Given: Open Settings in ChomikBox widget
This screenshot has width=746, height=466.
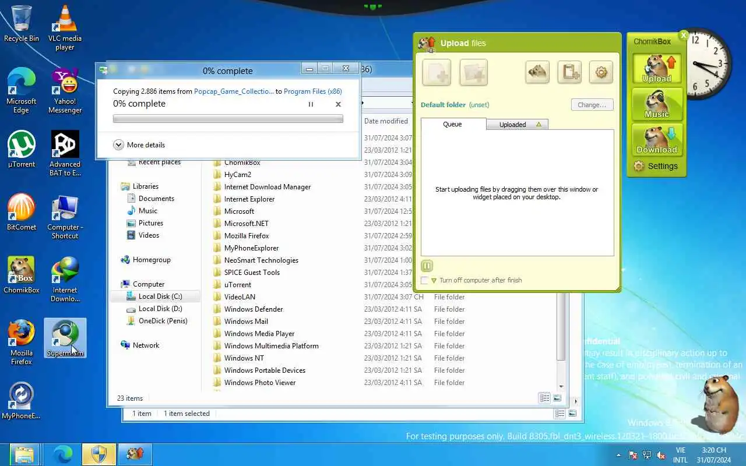Looking at the screenshot, I should (x=656, y=166).
